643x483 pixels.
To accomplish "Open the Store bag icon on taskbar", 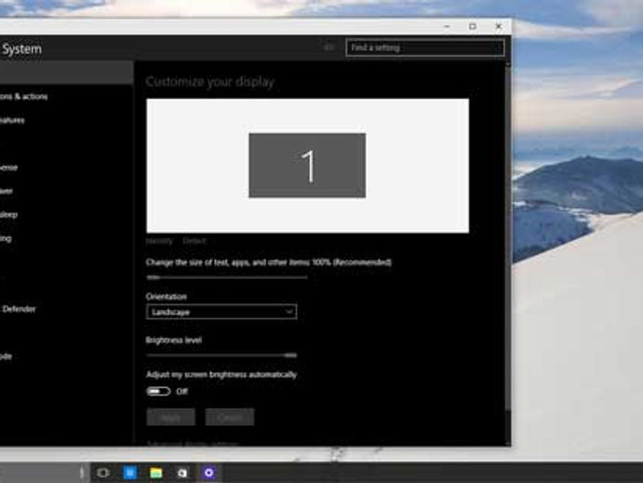I will 183,473.
